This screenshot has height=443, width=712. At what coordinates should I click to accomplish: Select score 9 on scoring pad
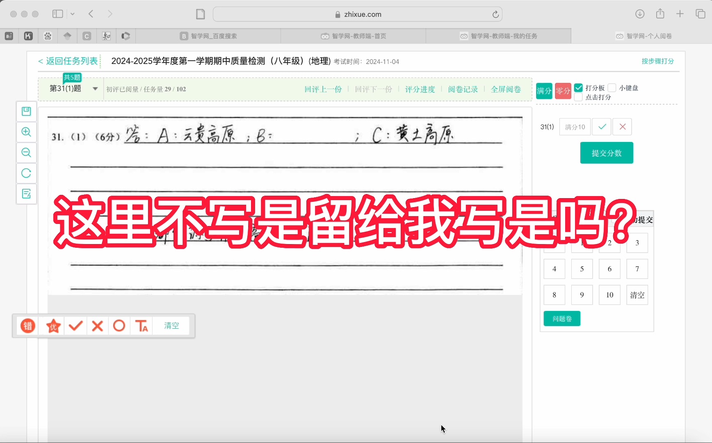582,295
